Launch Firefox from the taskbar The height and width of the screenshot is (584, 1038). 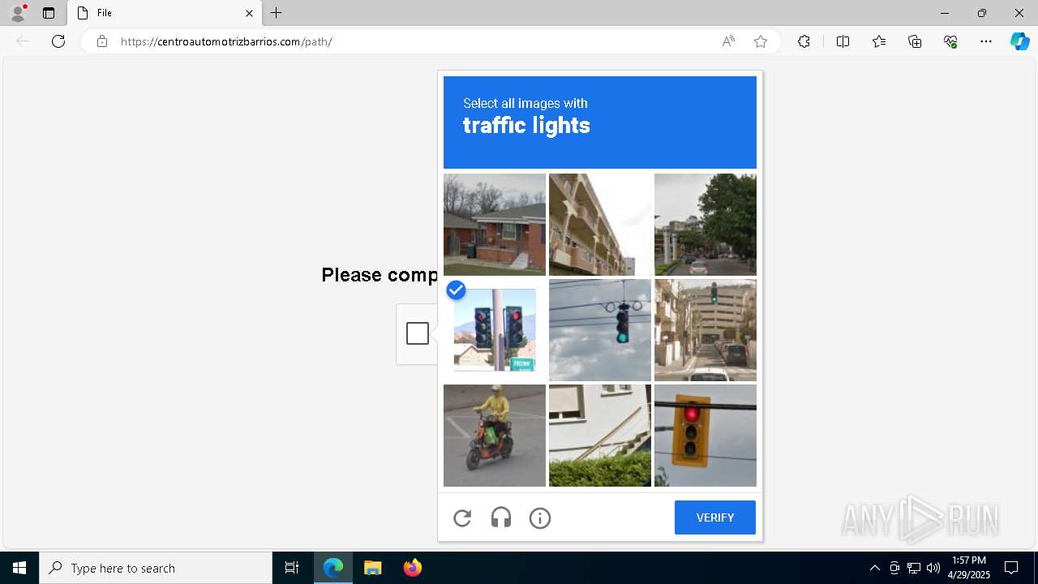coord(412,568)
